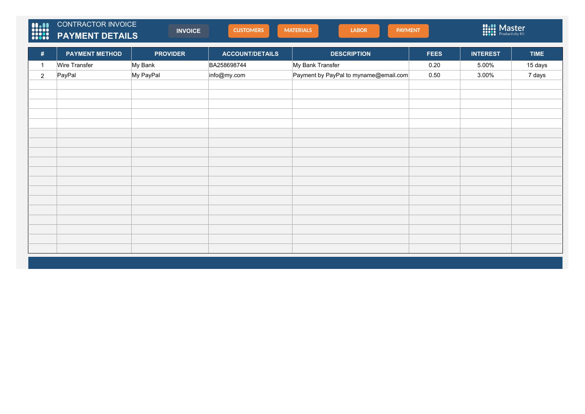585x414 pixels.
Task: Select account cell BA258698744
Action: pyautogui.click(x=250, y=65)
